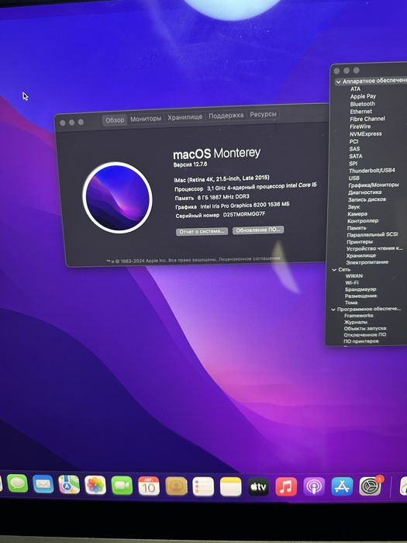
Task: Select Apple Pay in the hardware list
Action: pos(363,96)
